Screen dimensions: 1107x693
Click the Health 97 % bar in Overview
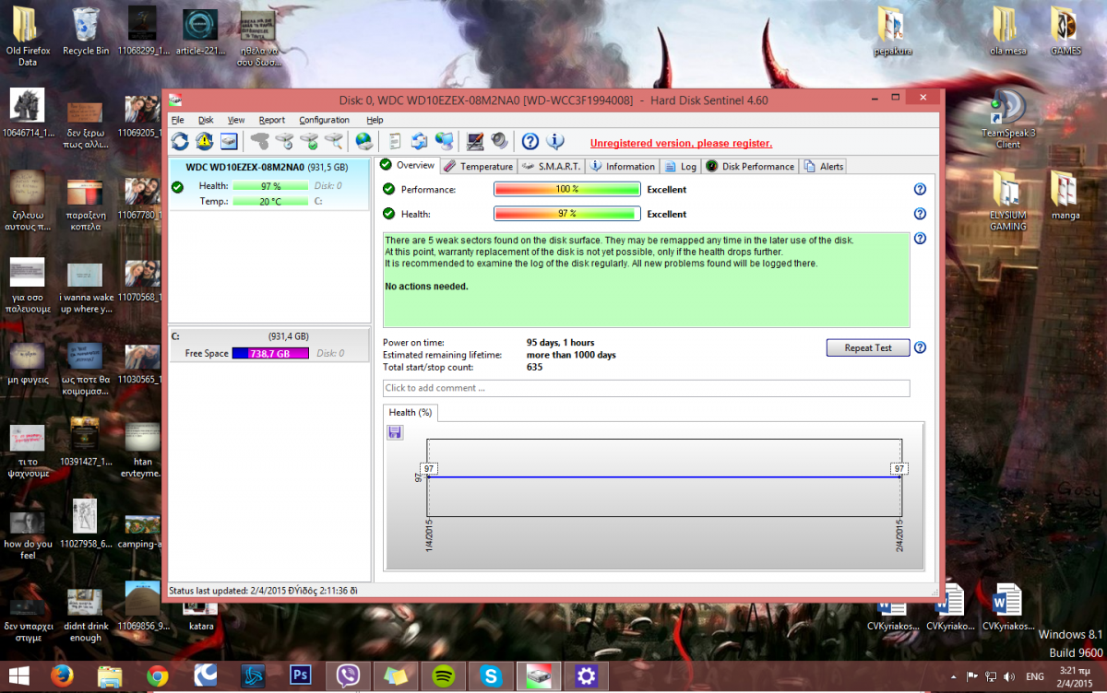pyautogui.click(x=566, y=214)
